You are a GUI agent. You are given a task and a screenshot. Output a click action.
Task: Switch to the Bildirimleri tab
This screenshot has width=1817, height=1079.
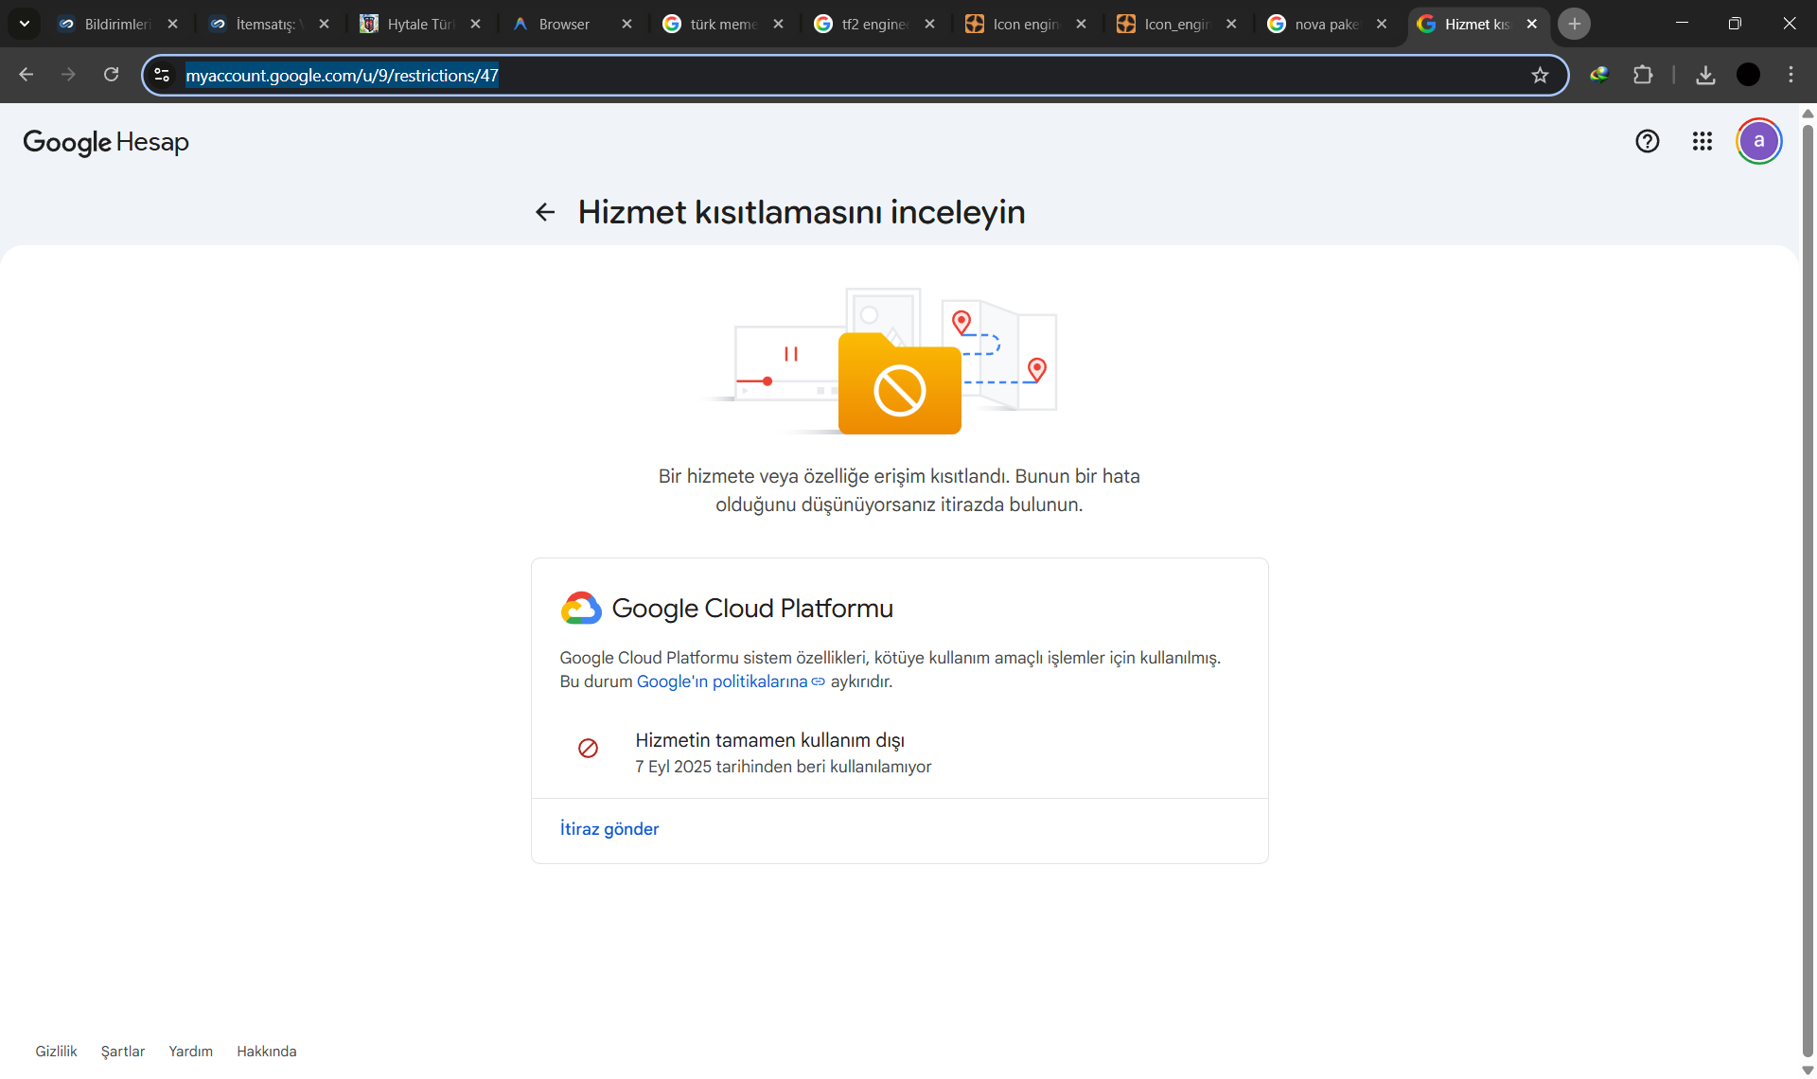pos(117,24)
